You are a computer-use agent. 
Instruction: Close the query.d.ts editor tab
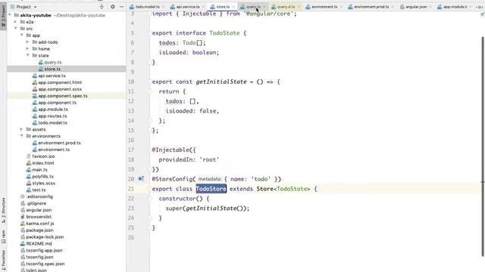299,7
